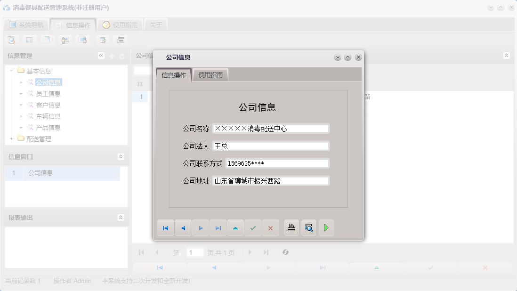
Task: Open the print icon in the company info dialog
Action: pos(291,227)
